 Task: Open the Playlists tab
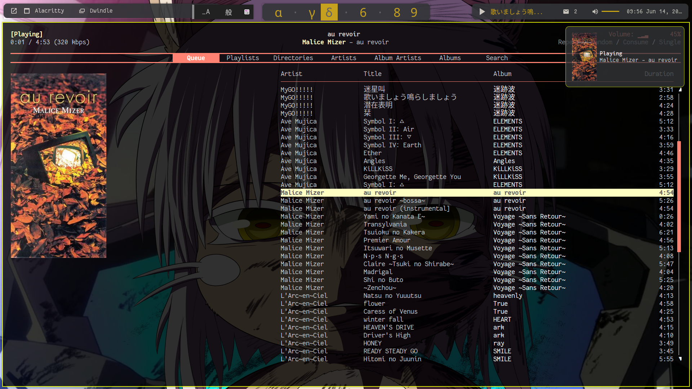243,58
